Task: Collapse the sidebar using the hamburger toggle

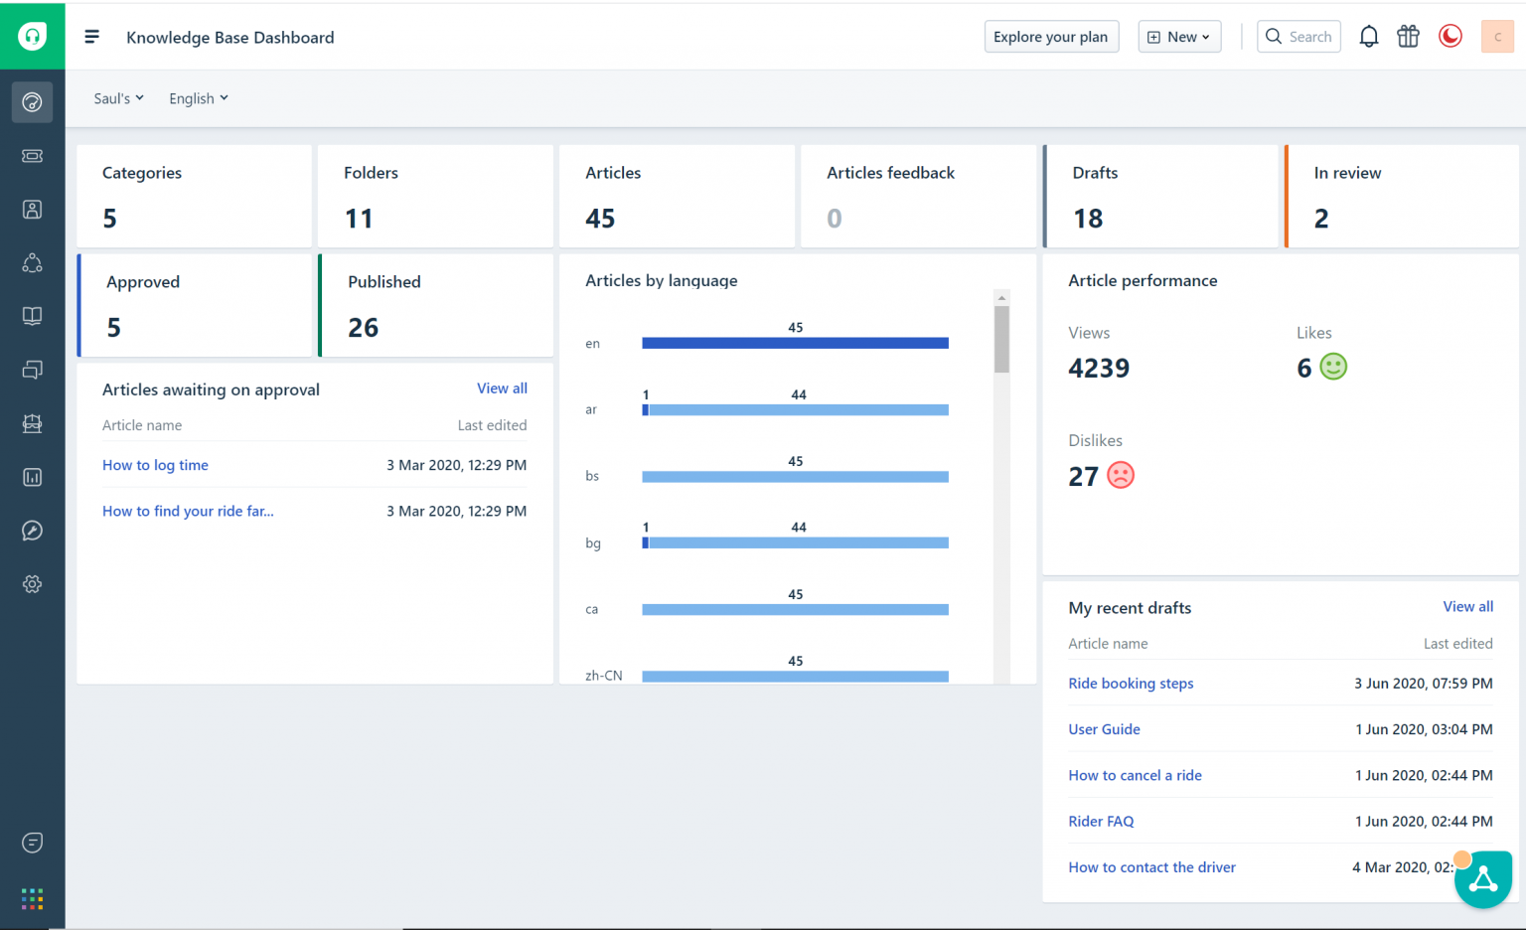Action: pos(91,37)
